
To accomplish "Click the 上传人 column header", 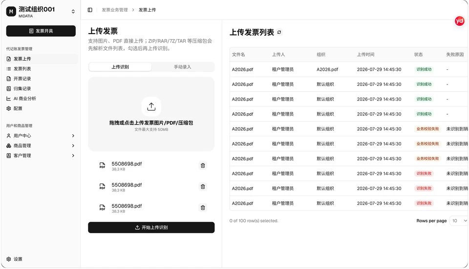I will (x=278, y=55).
